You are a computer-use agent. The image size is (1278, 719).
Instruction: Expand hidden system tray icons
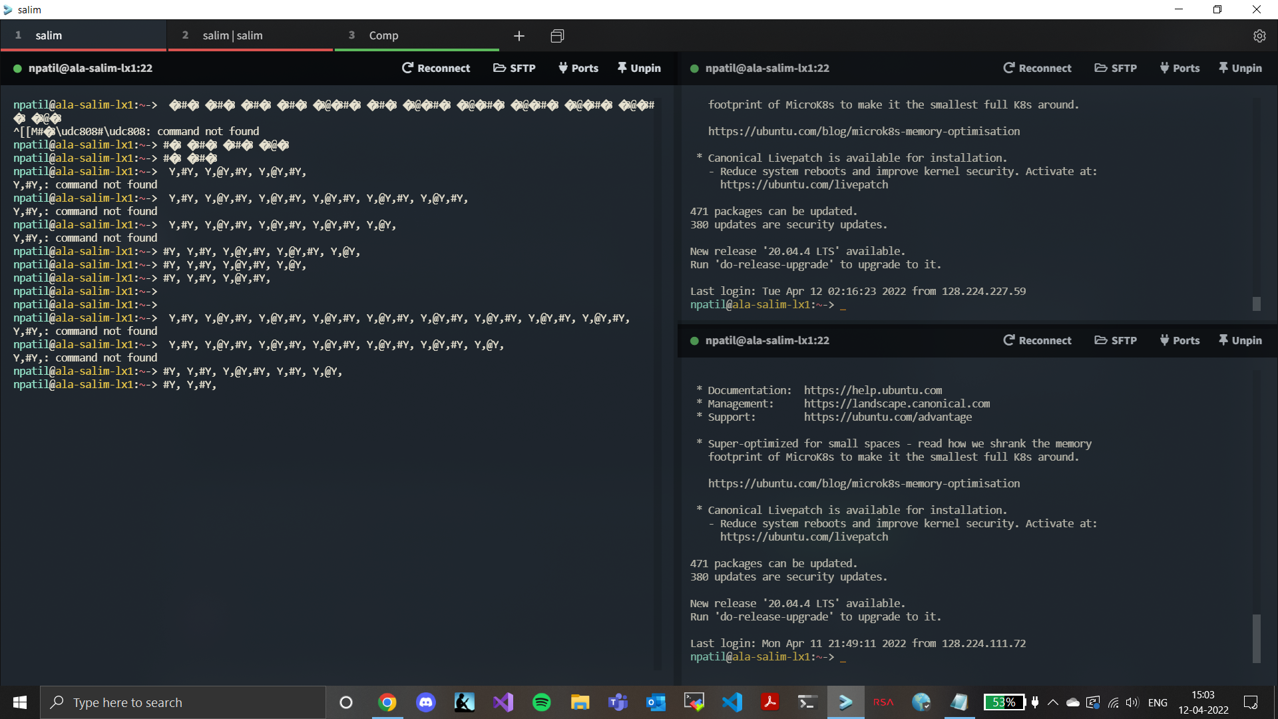tap(1052, 702)
